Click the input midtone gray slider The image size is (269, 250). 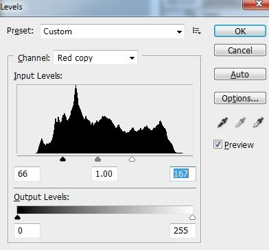coord(98,159)
